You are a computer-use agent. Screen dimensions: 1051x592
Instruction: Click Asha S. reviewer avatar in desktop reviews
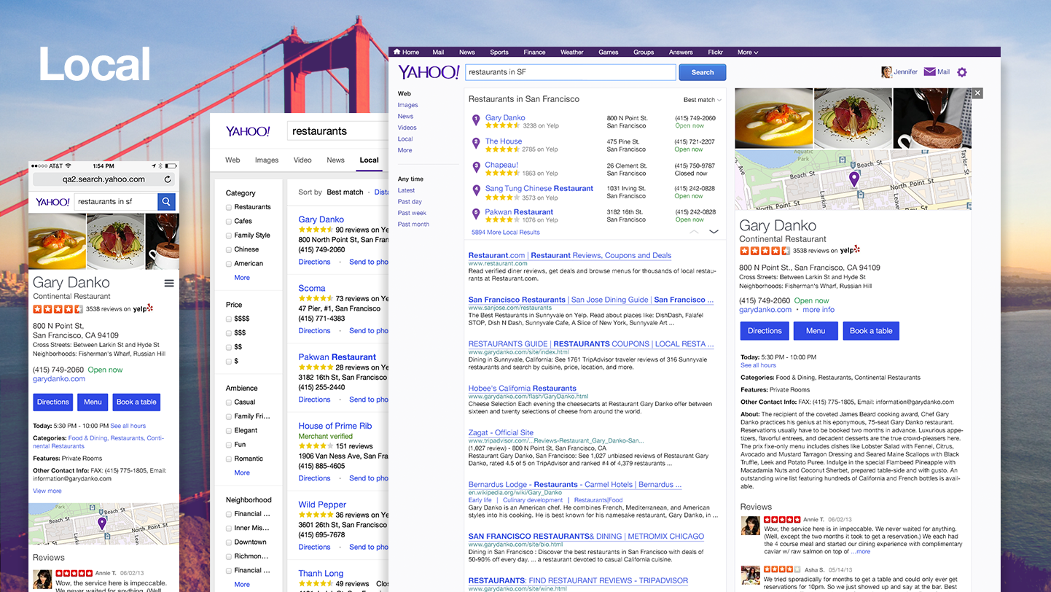point(751,575)
